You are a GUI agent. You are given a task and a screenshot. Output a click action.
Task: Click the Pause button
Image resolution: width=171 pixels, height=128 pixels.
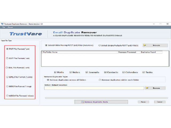143,102
